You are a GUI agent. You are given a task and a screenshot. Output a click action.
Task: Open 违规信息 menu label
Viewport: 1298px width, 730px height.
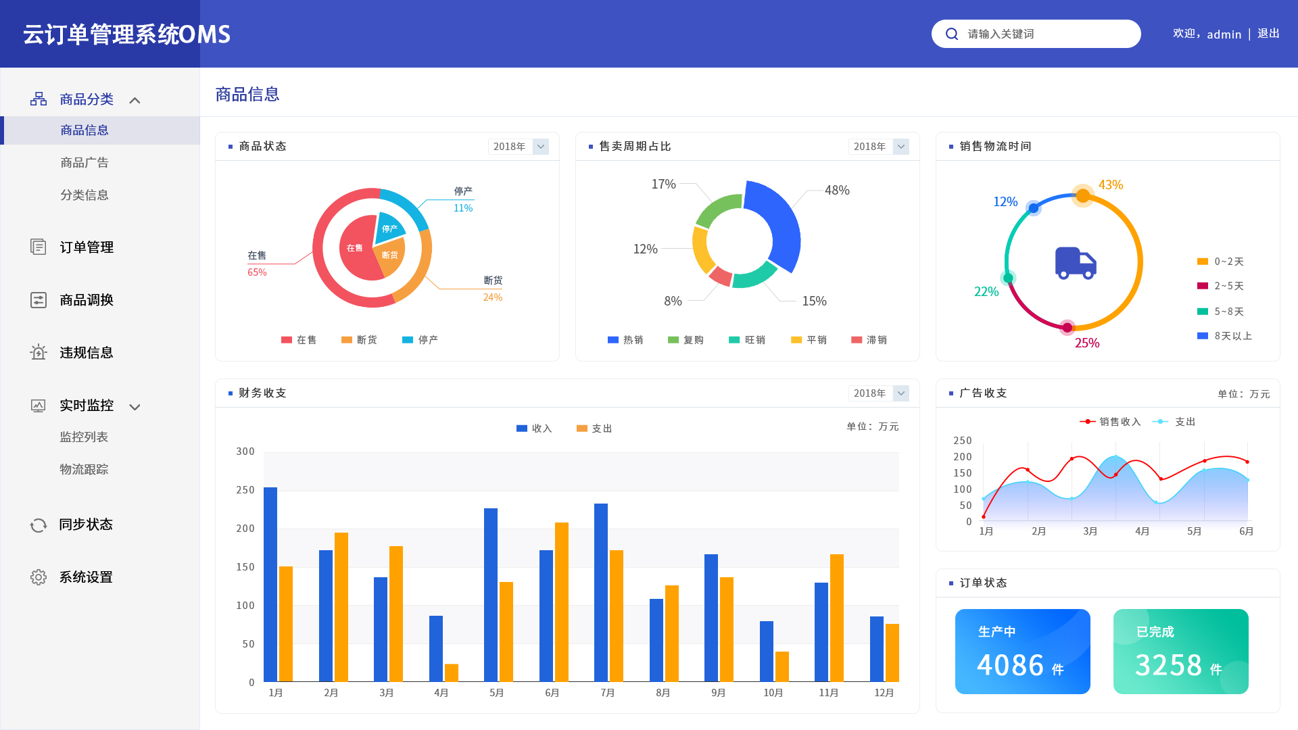coord(87,353)
